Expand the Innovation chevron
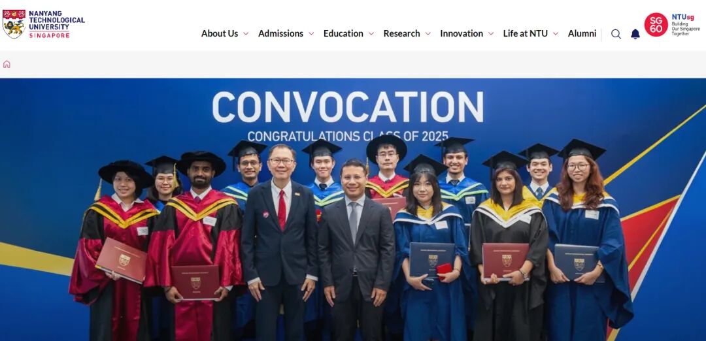 coord(491,34)
